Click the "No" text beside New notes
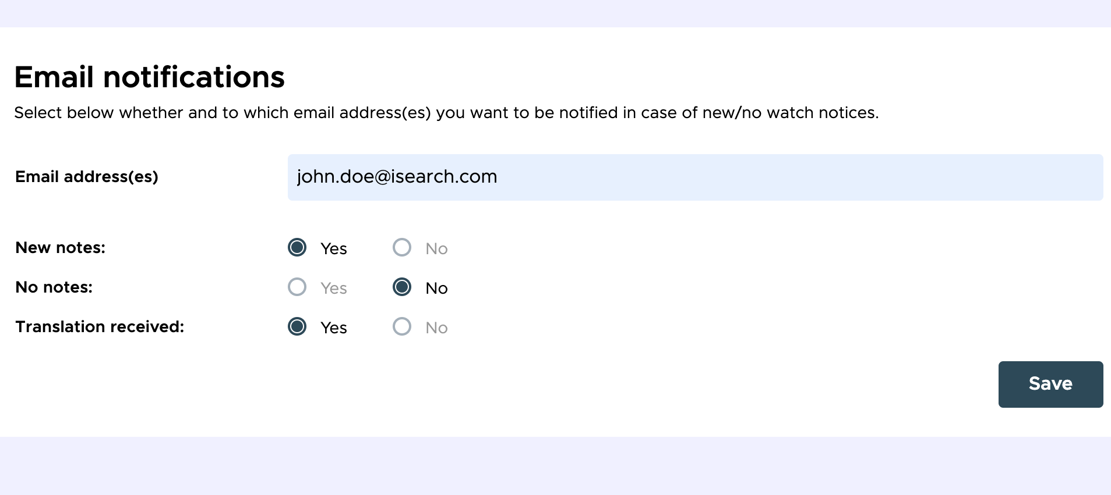 point(436,249)
